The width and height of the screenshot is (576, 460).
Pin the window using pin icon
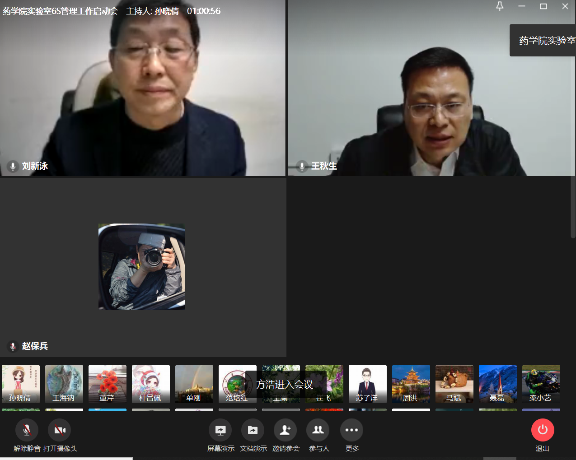click(500, 6)
